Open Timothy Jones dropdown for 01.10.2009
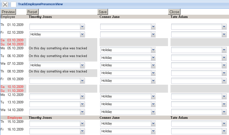The width and height of the screenshot is (229, 135). pos(82,27)
